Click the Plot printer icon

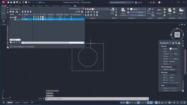coord(26,2)
